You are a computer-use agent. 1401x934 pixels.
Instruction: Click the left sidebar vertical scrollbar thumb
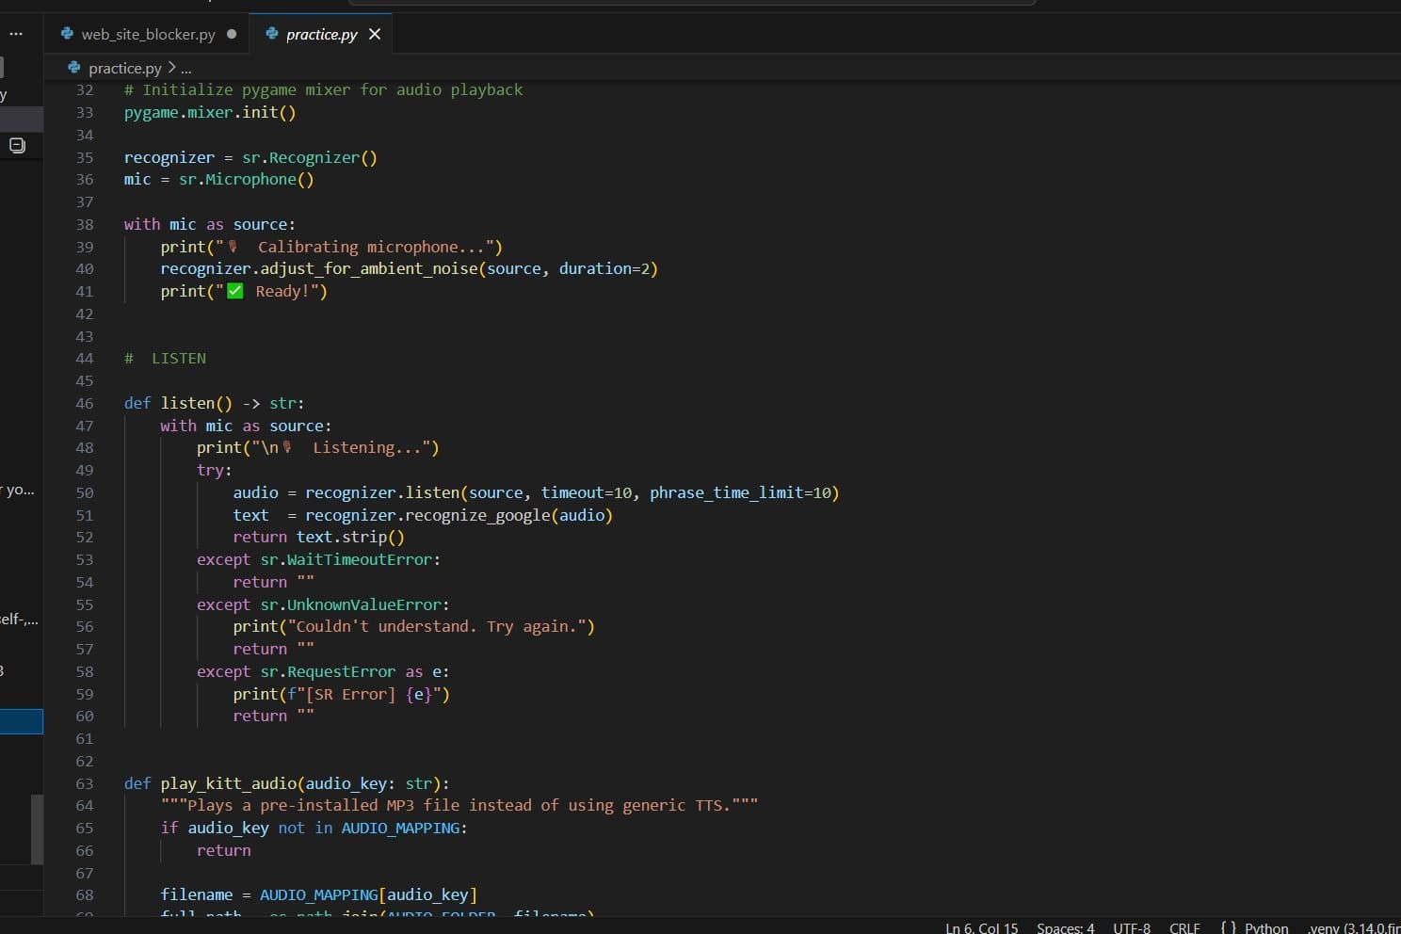pos(37,829)
